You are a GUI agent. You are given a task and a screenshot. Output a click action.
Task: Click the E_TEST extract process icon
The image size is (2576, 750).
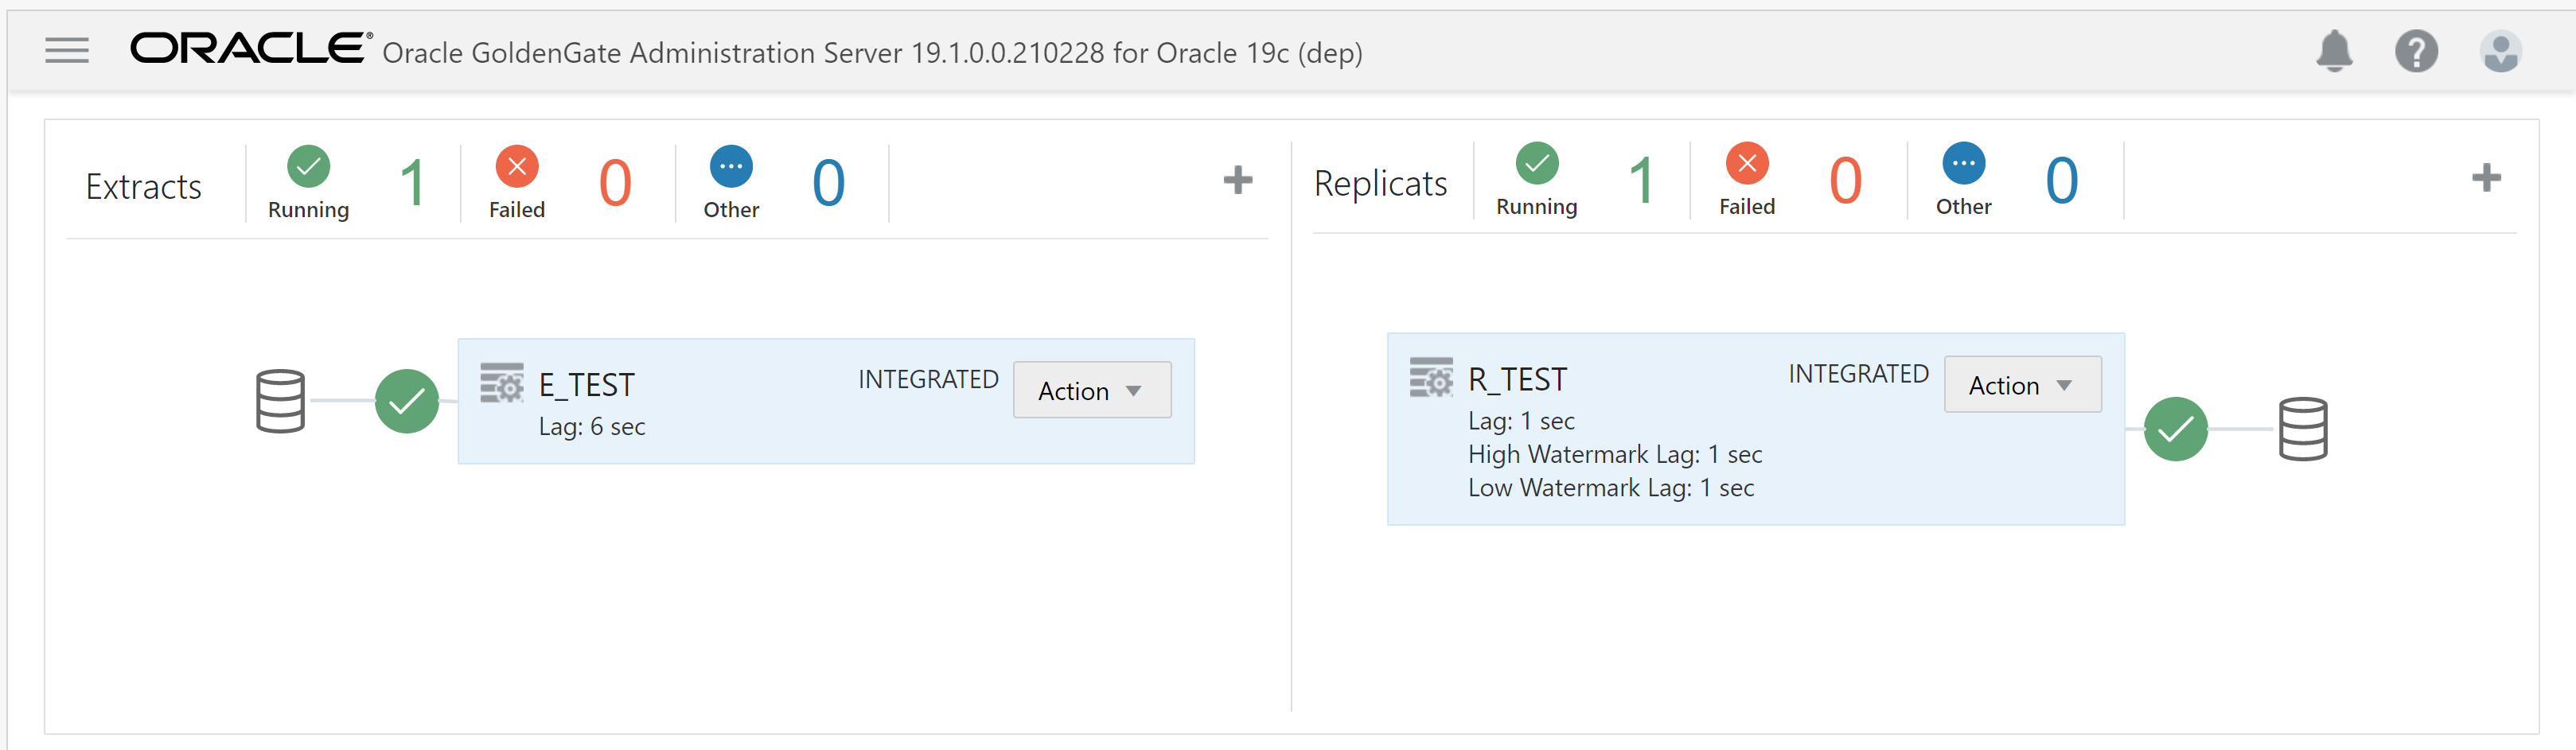[502, 383]
